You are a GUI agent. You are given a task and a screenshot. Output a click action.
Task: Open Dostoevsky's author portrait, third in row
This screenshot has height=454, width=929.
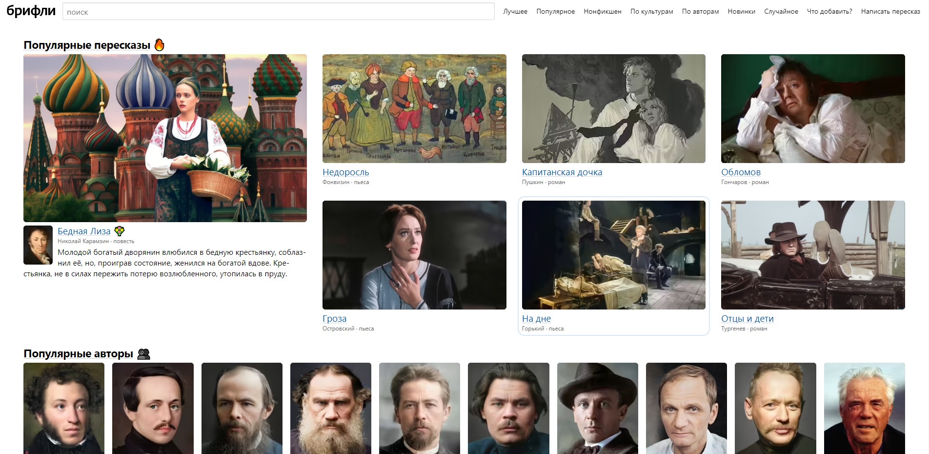(x=242, y=408)
